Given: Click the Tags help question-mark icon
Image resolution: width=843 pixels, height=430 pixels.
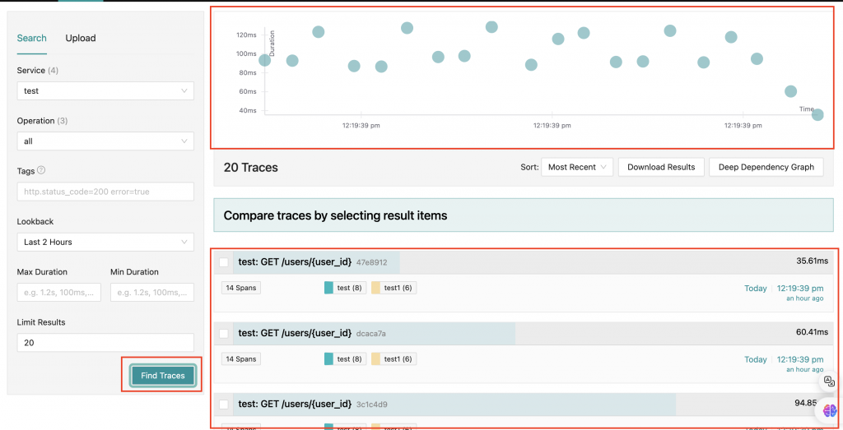Looking at the screenshot, I should point(41,171).
